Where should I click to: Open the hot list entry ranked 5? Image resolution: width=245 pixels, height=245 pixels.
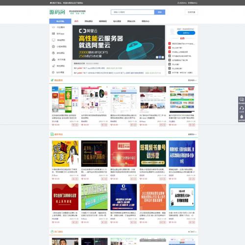point(180,60)
